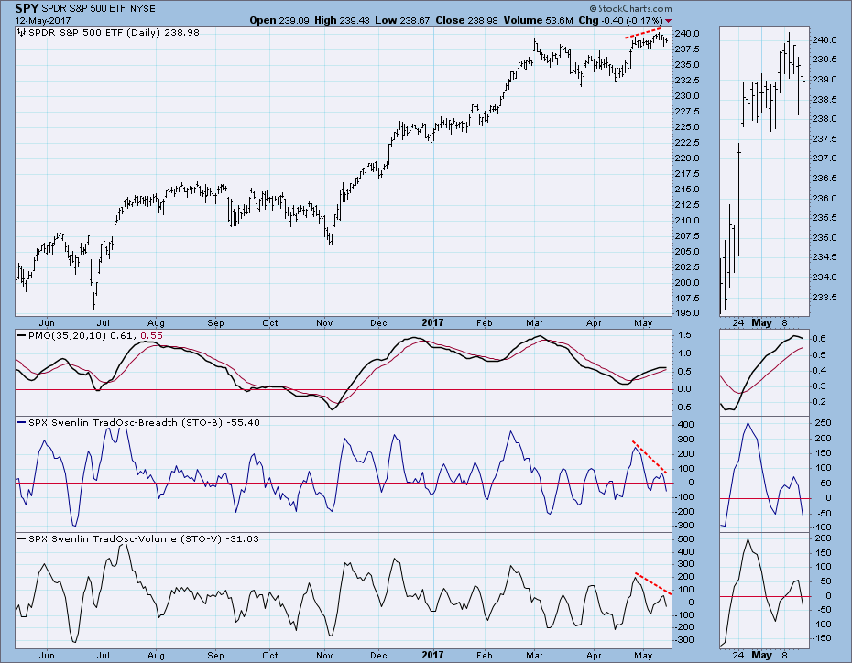This screenshot has width=852, height=663.
Task: Click the 'Open 239.09' value
Action: 279,21
